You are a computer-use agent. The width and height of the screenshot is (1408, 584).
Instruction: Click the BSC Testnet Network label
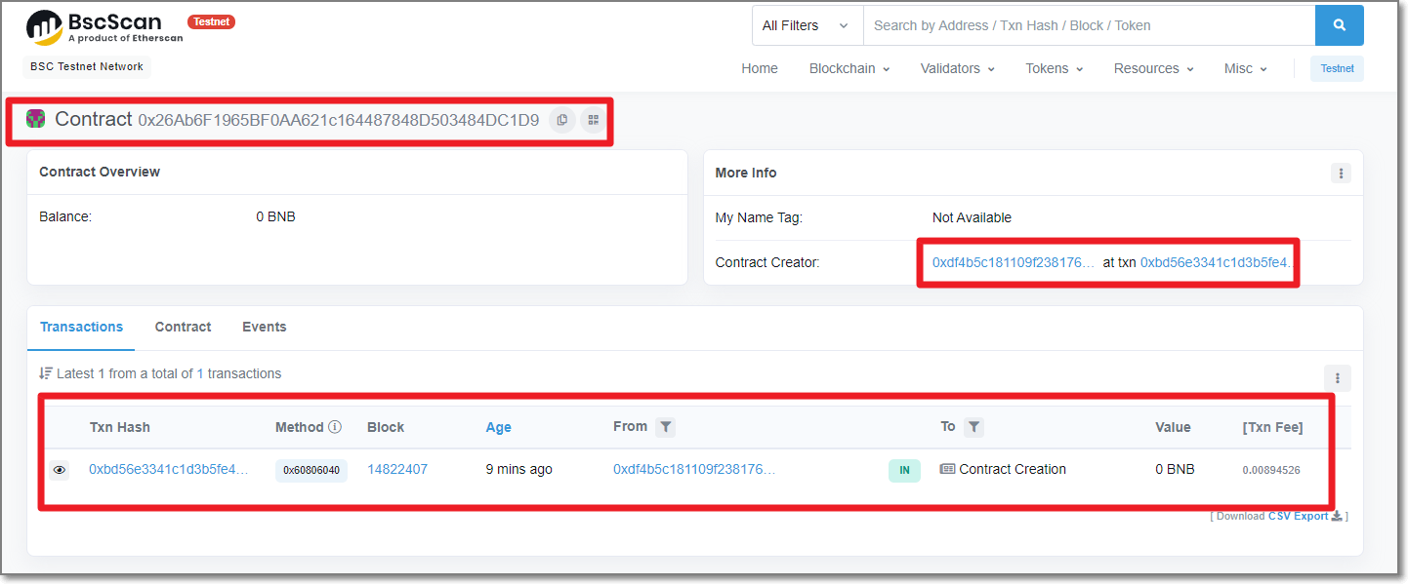87,66
